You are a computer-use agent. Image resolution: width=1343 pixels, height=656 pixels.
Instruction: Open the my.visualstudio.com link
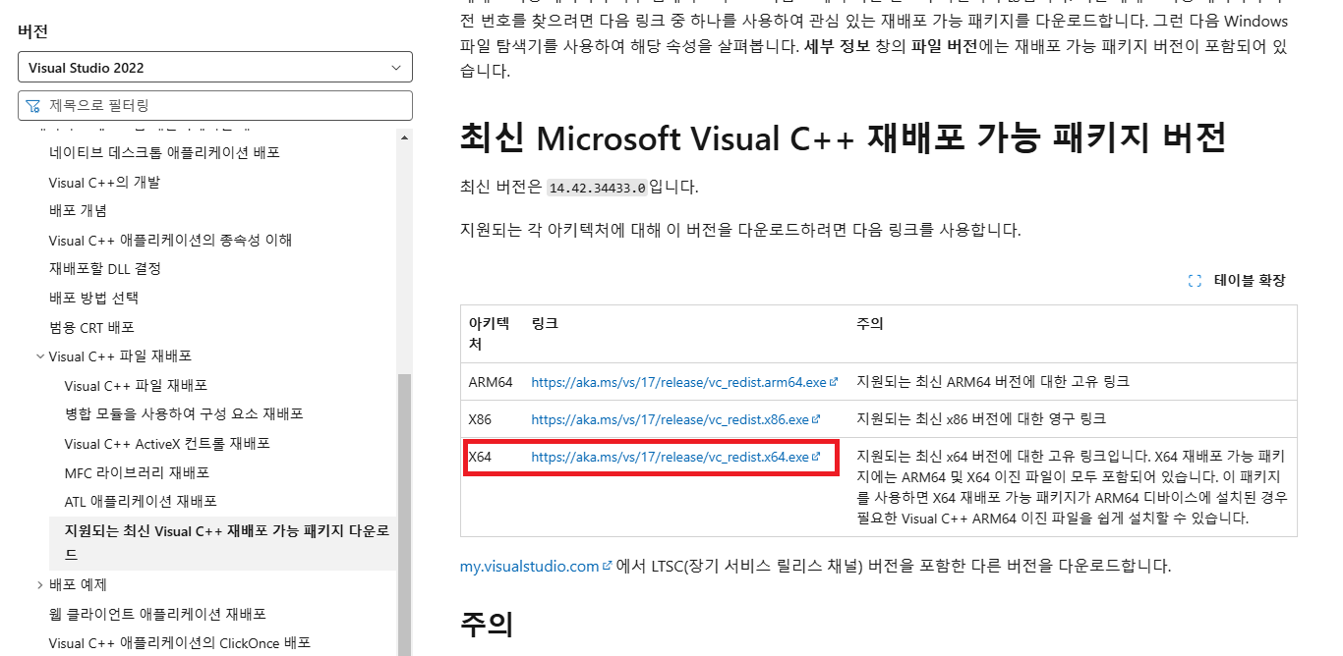click(x=530, y=567)
